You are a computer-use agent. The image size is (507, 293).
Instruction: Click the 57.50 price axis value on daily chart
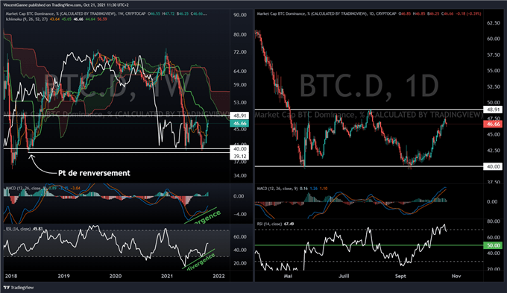click(x=494, y=55)
